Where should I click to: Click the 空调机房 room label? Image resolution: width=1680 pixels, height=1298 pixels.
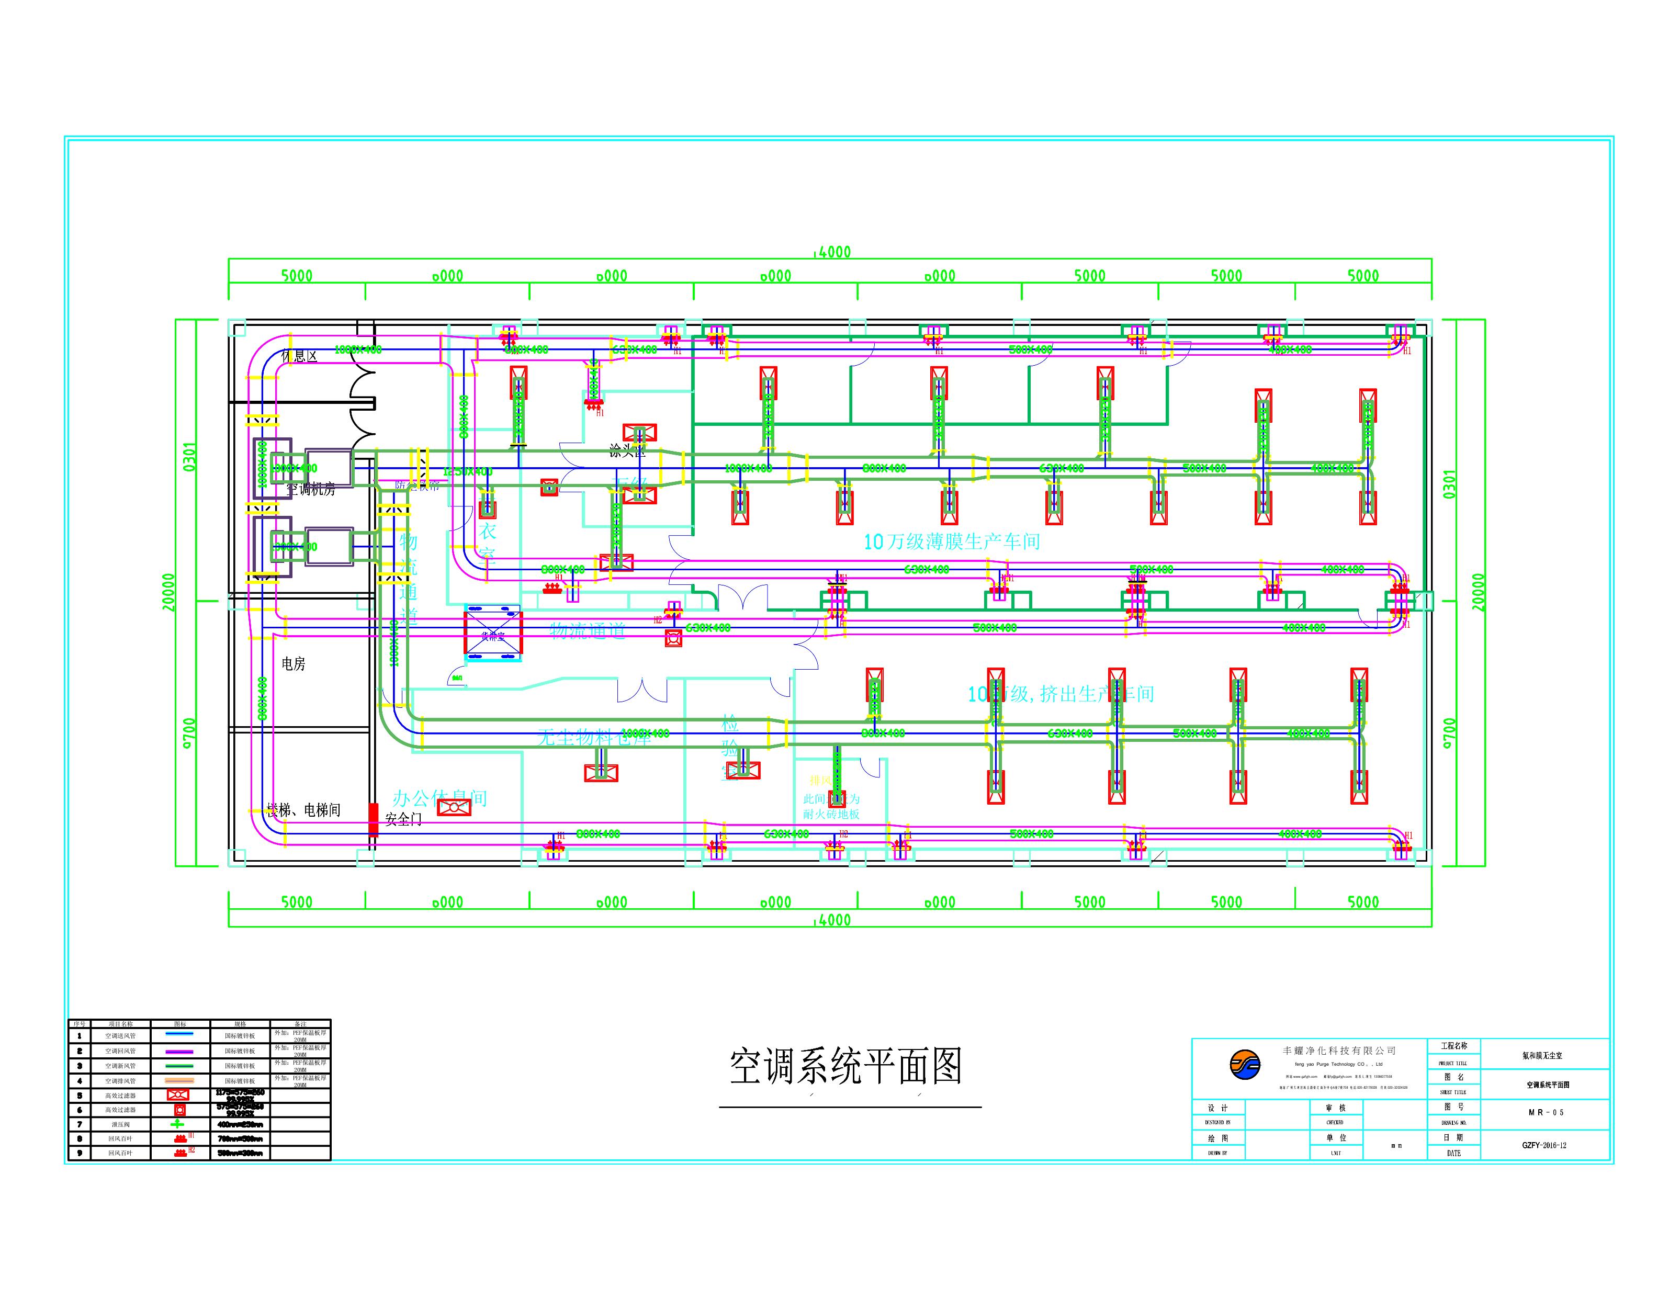coord(311,489)
